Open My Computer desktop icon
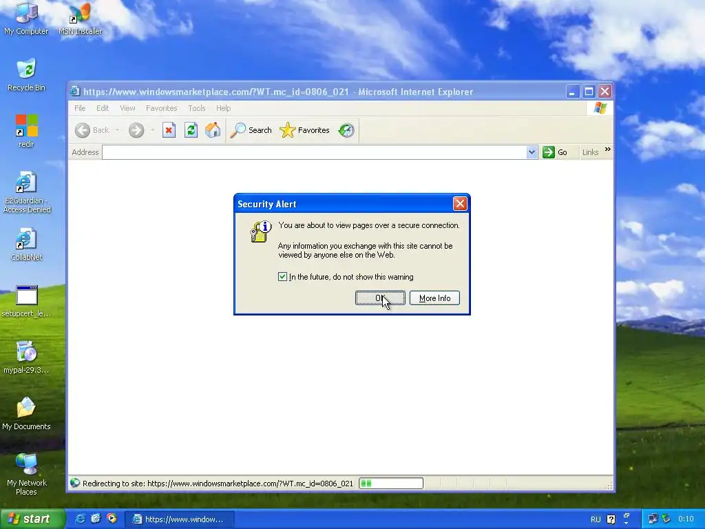The image size is (705, 529). point(26,18)
